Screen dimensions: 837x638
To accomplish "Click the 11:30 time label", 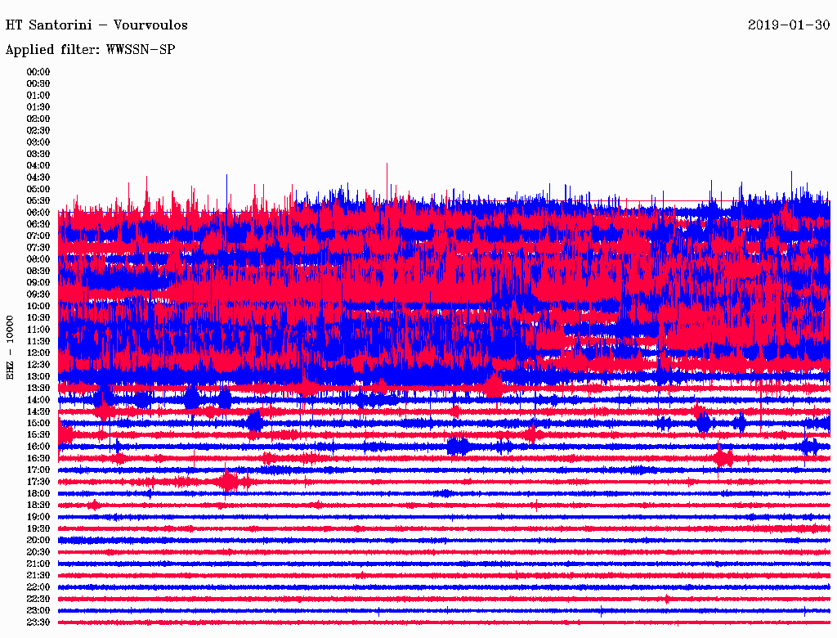I will [38, 341].
